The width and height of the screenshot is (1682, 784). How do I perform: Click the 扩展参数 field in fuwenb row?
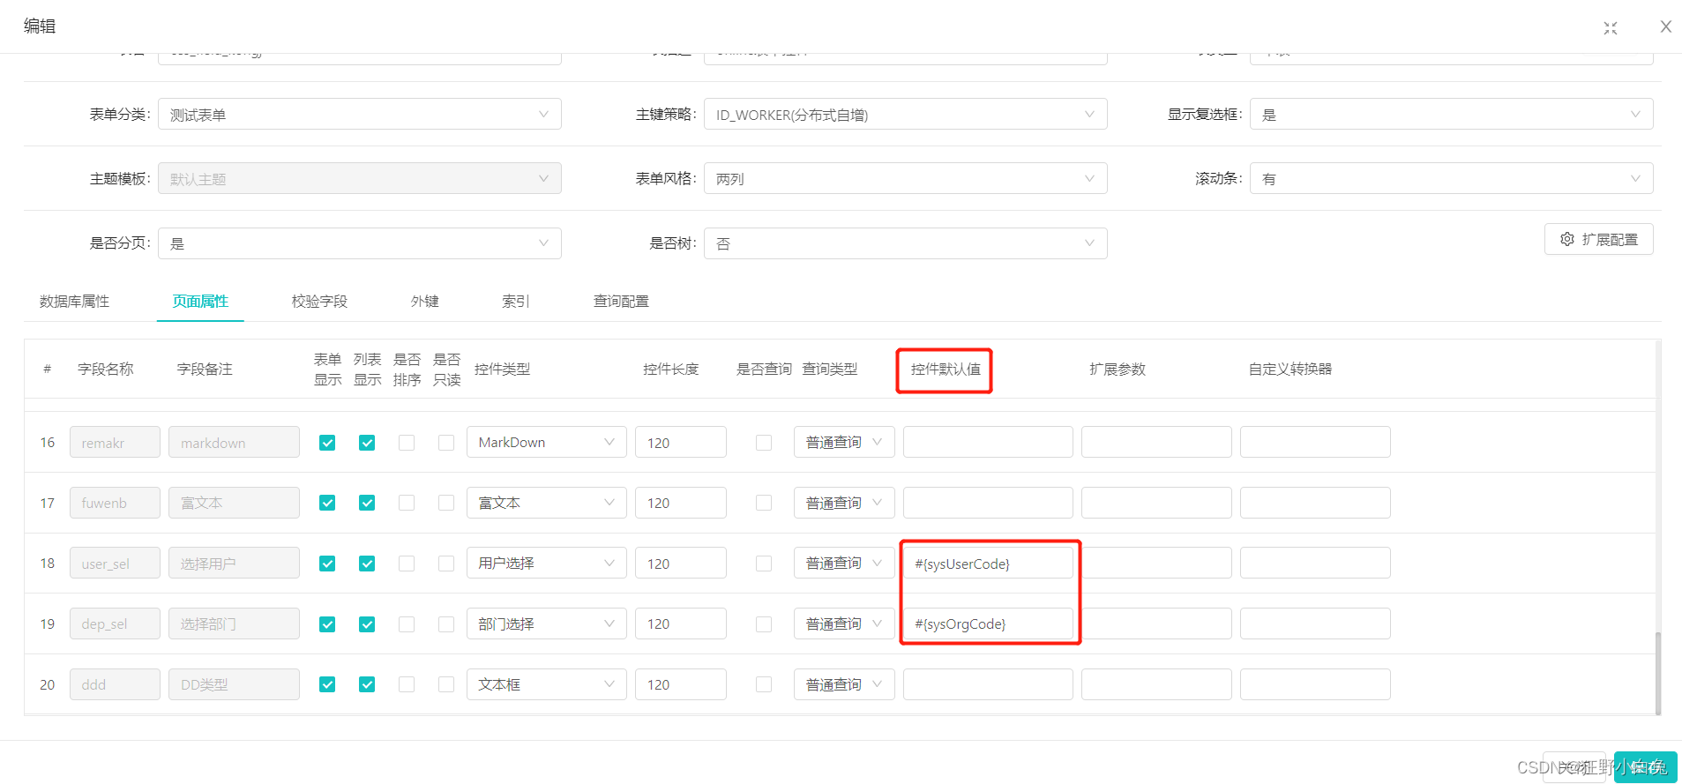click(x=1156, y=503)
